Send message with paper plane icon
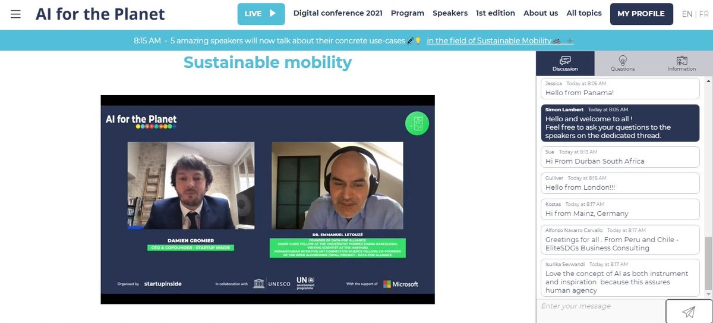This screenshot has height=323, width=713. [689, 311]
